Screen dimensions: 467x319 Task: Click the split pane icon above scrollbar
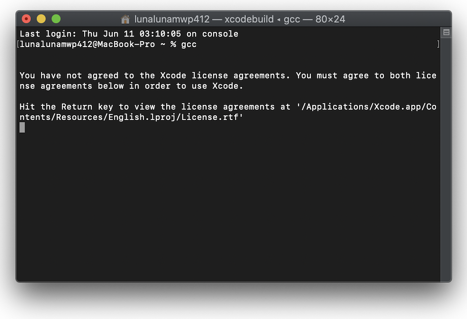tap(446, 32)
